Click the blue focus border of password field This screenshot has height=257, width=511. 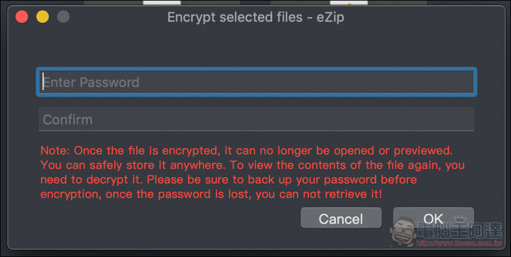[x=257, y=69]
